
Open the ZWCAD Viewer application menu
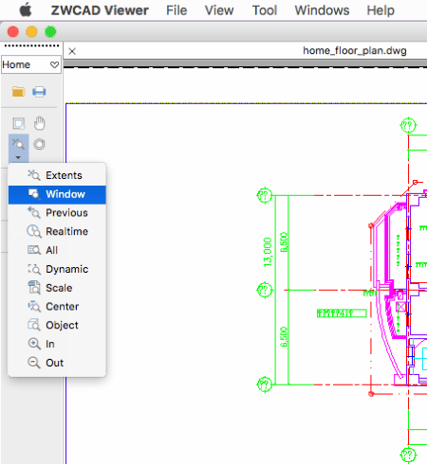100,10
